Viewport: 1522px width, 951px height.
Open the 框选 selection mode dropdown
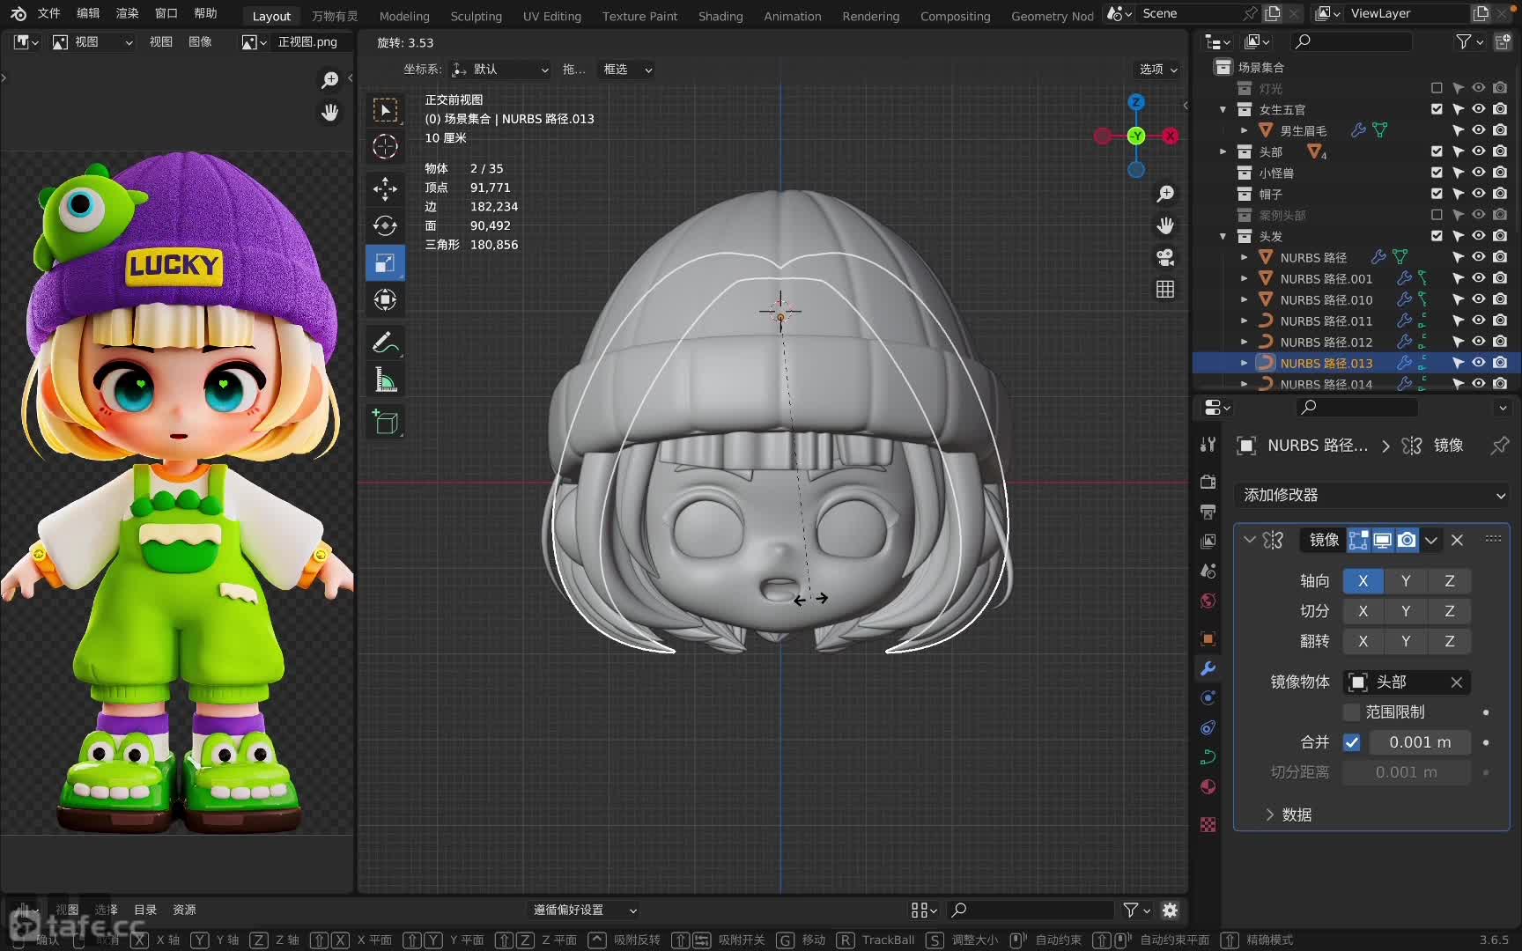626,70
